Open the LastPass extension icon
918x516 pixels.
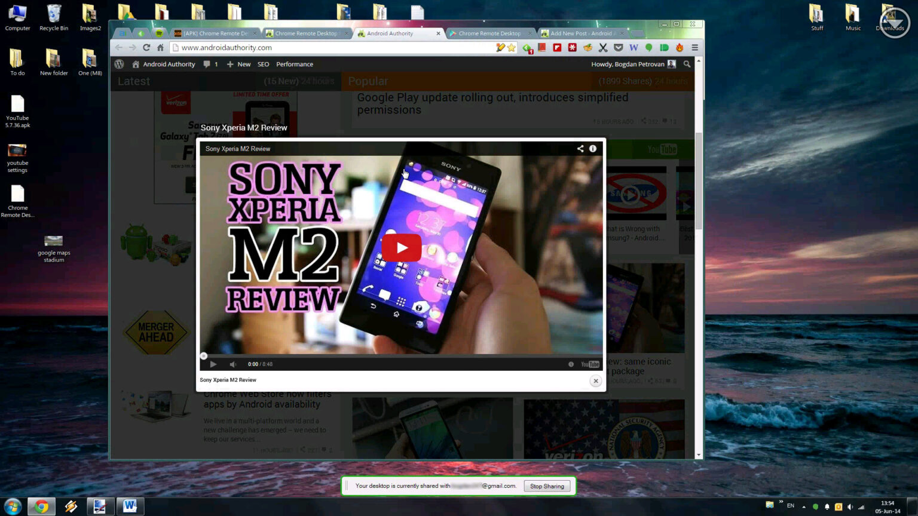pyautogui.click(x=572, y=48)
